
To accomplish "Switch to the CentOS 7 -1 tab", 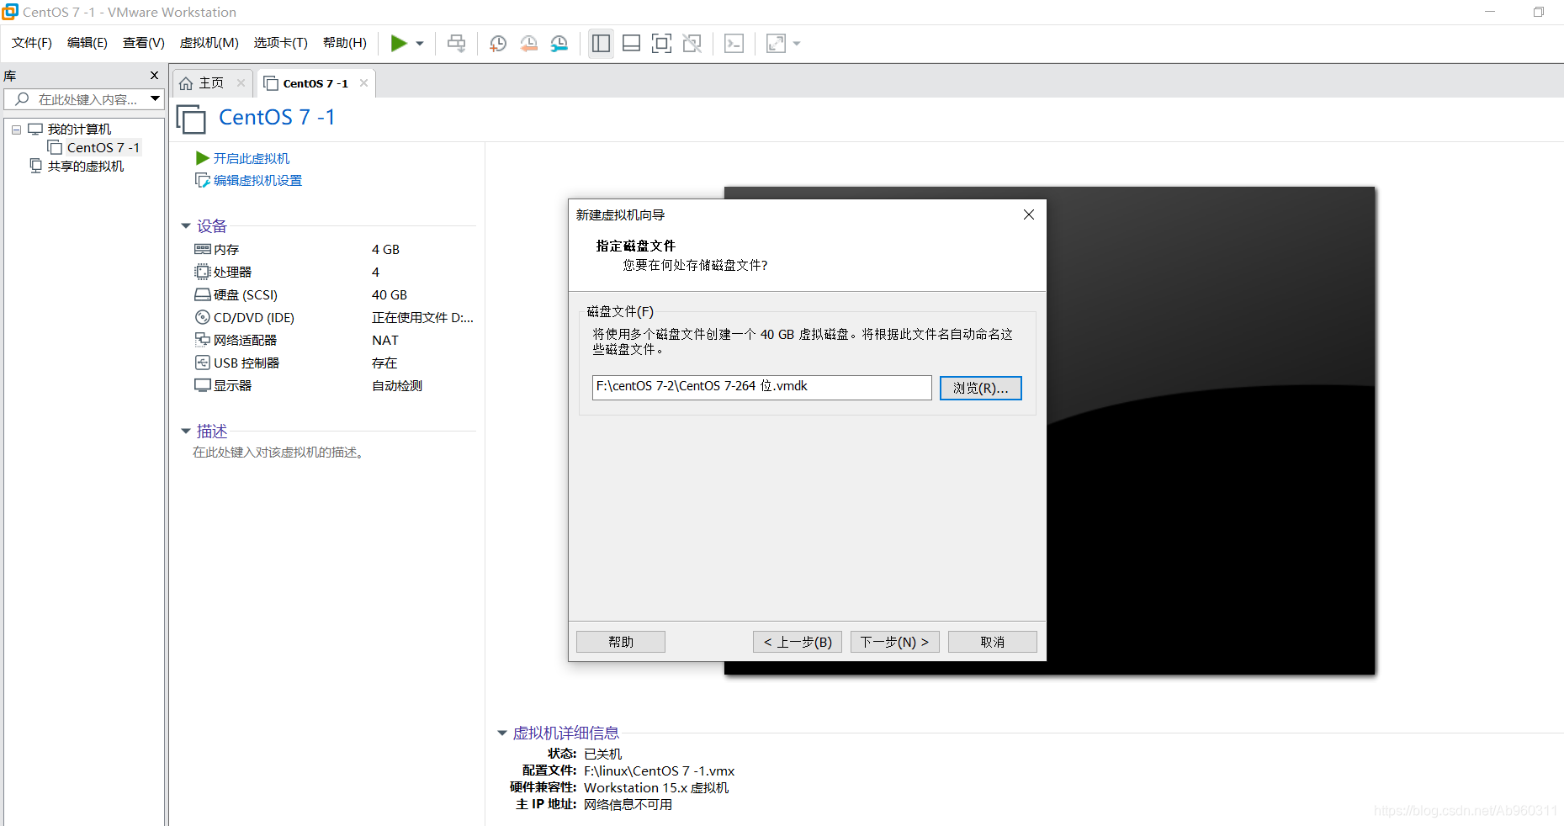I will 315,83.
